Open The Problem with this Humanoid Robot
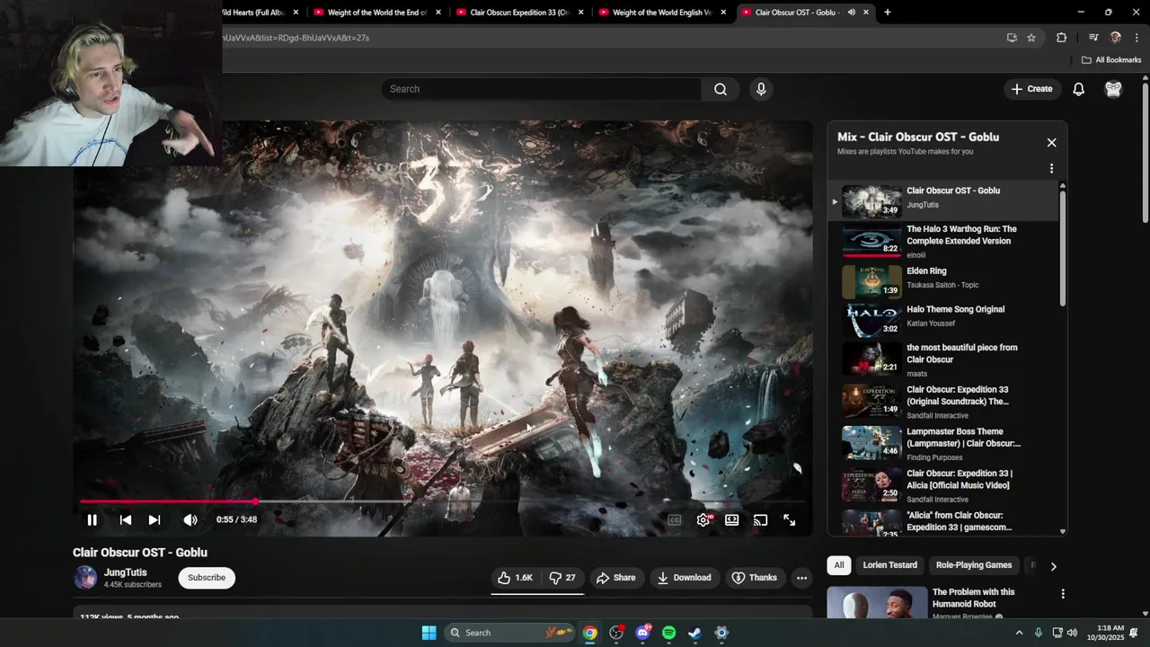Viewport: 1150px width, 647px height. [973, 598]
